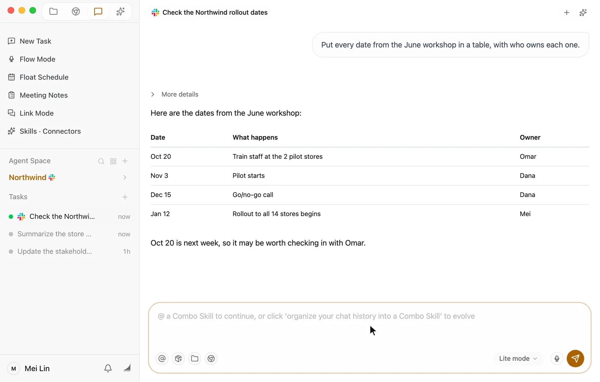Open task 'Check the Northwi...'

(69, 217)
